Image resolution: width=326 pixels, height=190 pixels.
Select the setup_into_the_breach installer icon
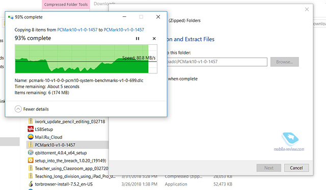pyautogui.click(x=31, y=160)
